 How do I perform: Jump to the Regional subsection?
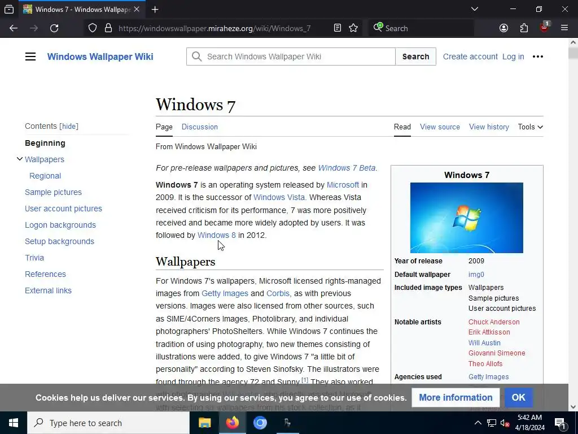[x=45, y=176]
